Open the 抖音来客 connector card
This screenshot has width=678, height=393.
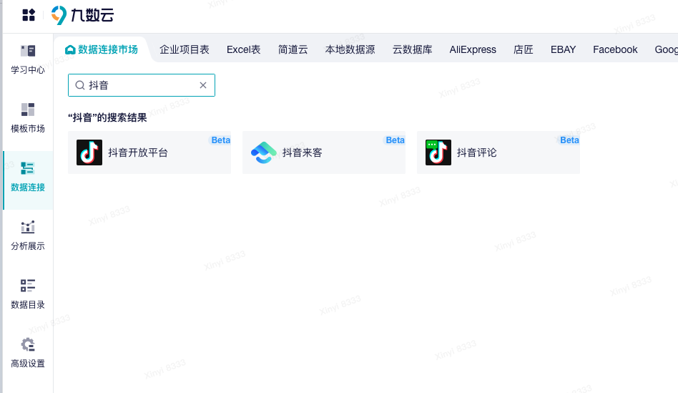(x=324, y=152)
